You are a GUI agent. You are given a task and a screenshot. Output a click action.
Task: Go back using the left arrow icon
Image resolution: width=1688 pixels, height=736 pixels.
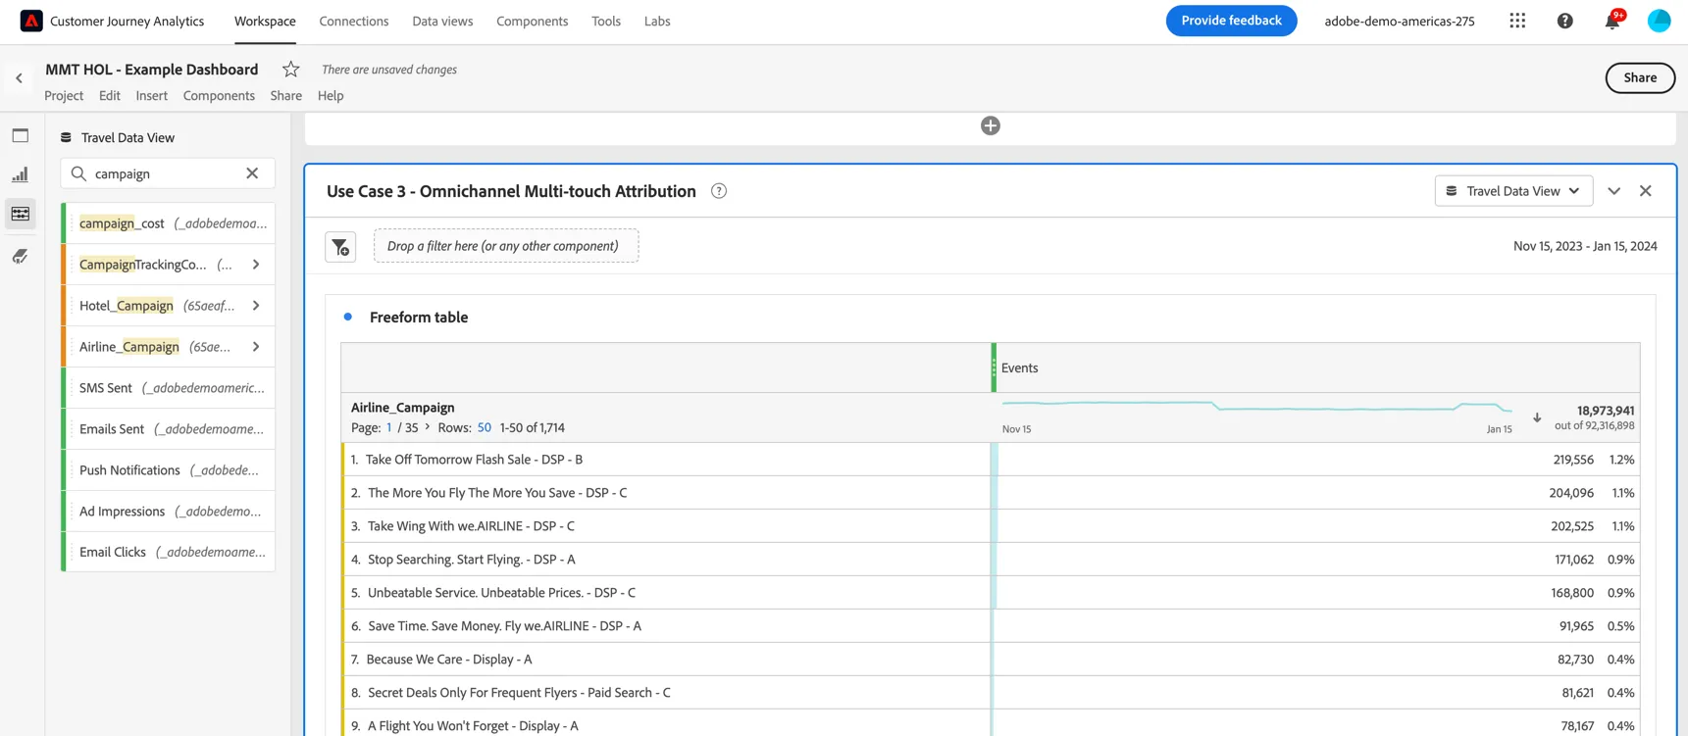pyautogui.click(x=19, y=78)
